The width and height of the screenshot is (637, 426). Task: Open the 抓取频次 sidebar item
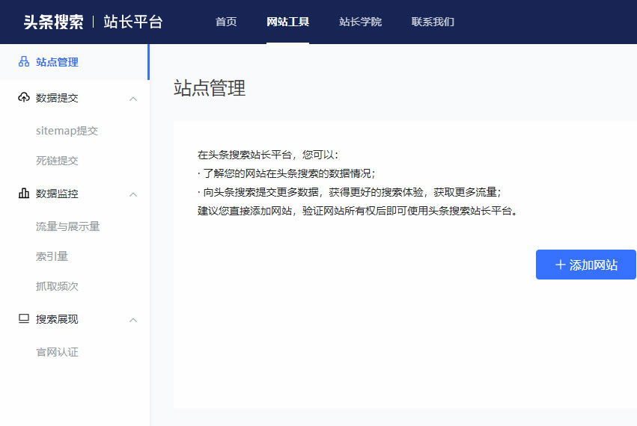point(57,286)
